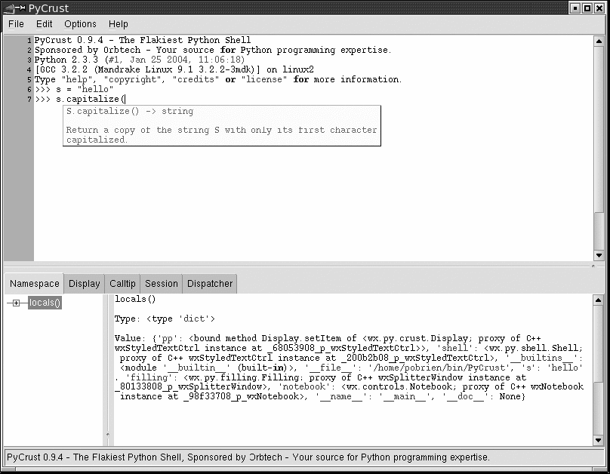Select the locals() tree item
610x474 pixels.
coord(45,303)
